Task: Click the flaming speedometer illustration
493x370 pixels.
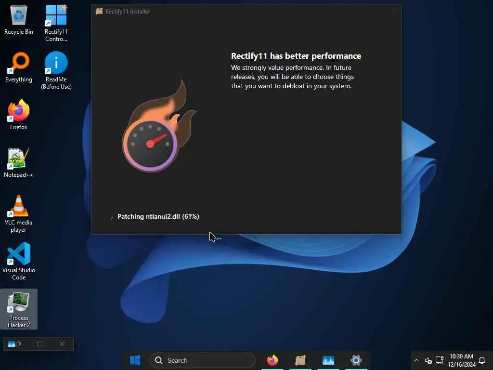Action: tap(159, 126)
